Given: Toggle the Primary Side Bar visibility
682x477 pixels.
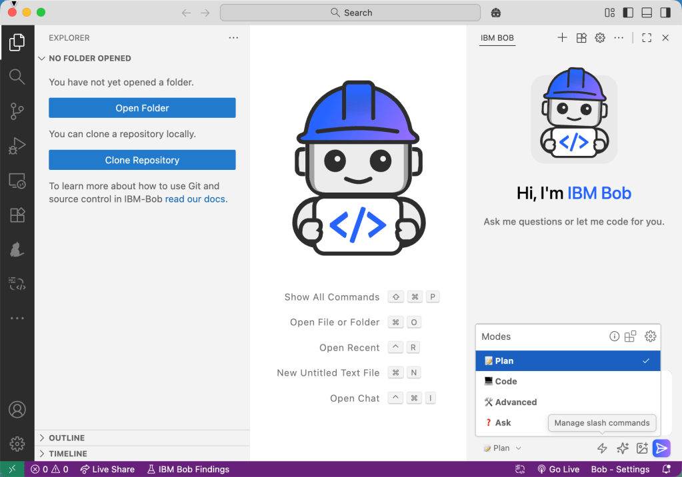Looking at the screenshot, I should [628, 13].
